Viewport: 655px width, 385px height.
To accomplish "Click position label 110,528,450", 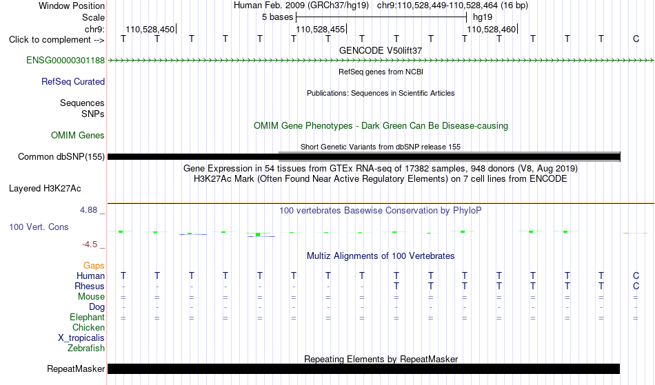I will point(150,29).
